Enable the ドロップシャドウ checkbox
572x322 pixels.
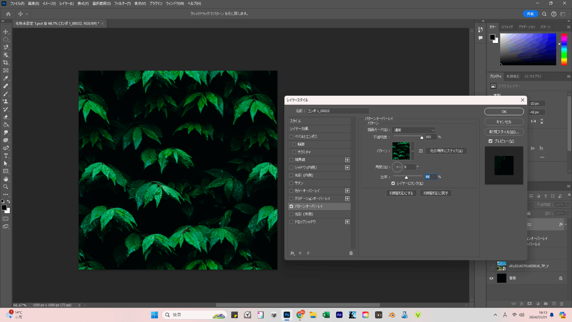pyautogui.click(x=291, y=222)
